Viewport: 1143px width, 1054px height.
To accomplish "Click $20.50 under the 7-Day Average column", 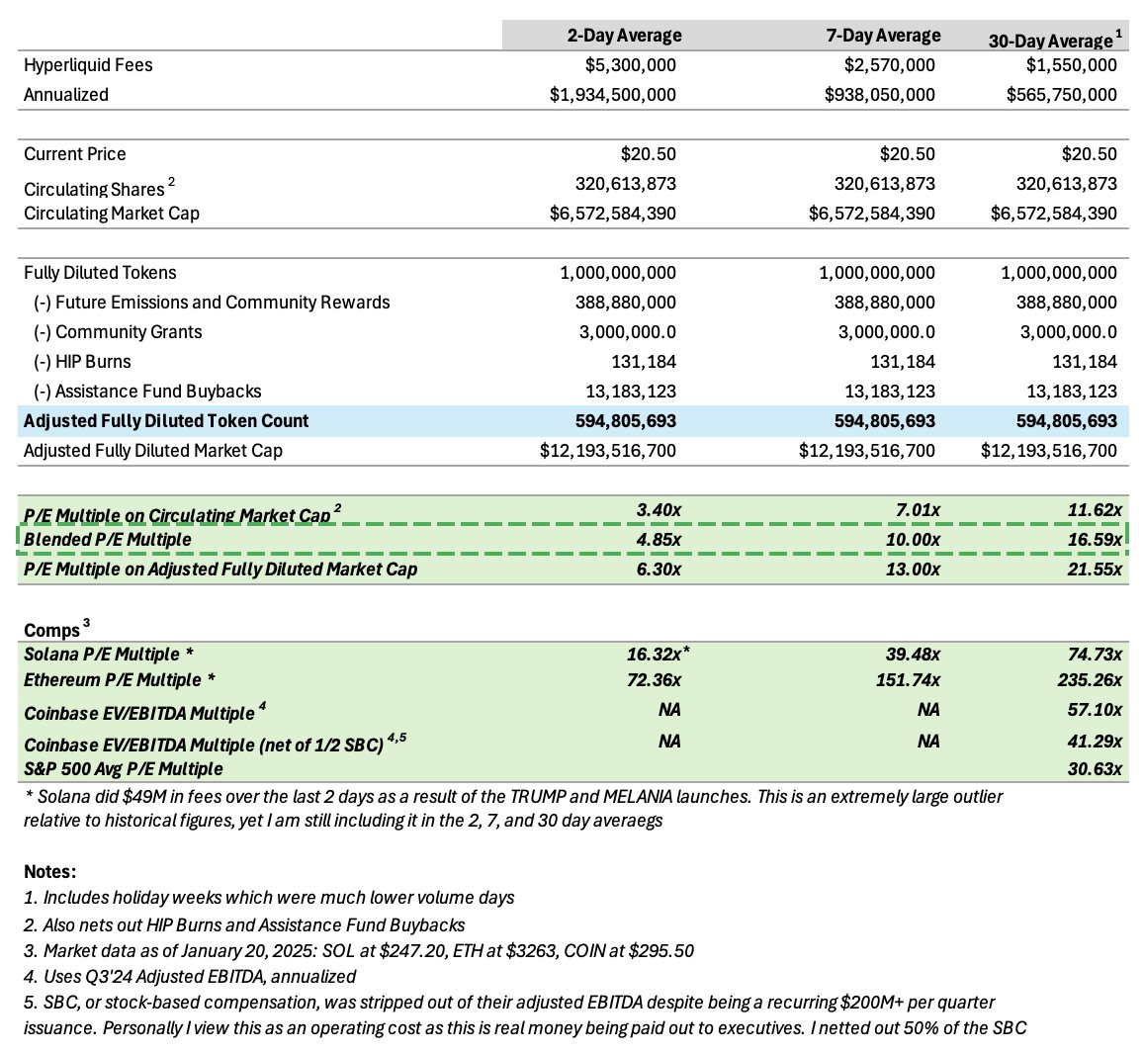I will (x=907, y=154).
